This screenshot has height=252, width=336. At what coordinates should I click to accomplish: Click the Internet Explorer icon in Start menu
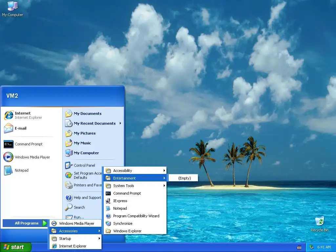(9, 115)
